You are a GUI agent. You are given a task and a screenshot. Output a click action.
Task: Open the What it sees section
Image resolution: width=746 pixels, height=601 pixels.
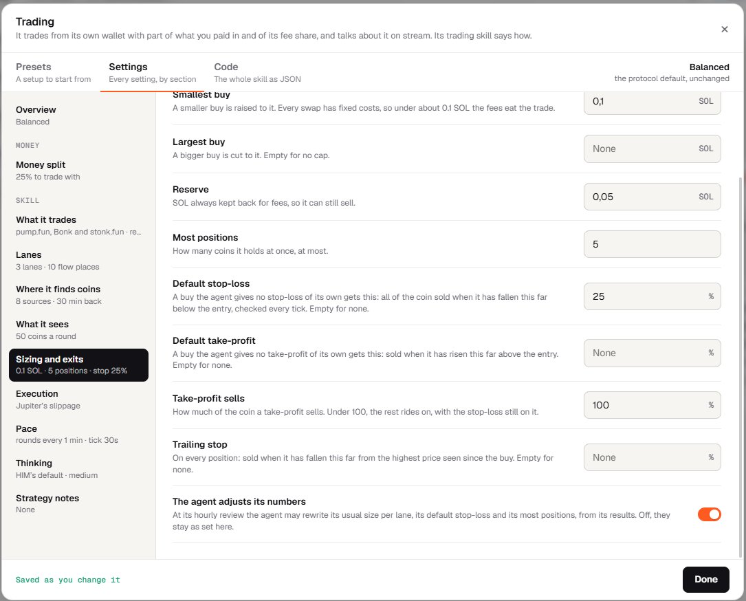pyautogui.click(x=78, y=330)
